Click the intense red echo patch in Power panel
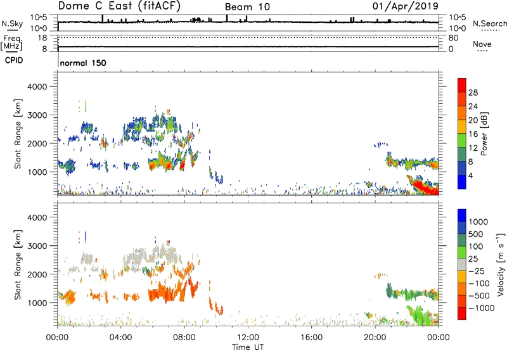The width and height of the screenshot is (507, 351). 425,188
